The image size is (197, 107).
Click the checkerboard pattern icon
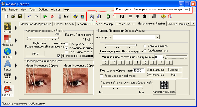(x=122, y=16)
